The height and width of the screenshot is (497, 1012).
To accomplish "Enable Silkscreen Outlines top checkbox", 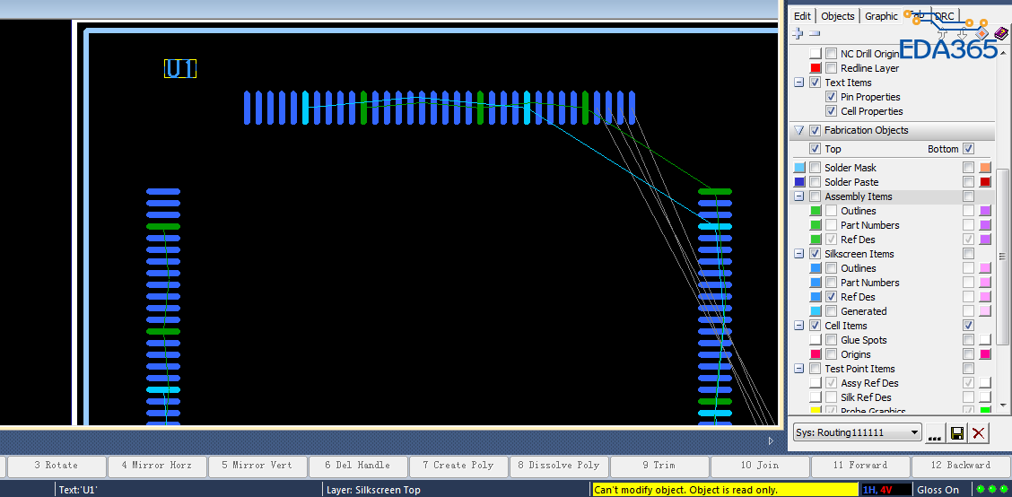I will (x=832, y=268).
